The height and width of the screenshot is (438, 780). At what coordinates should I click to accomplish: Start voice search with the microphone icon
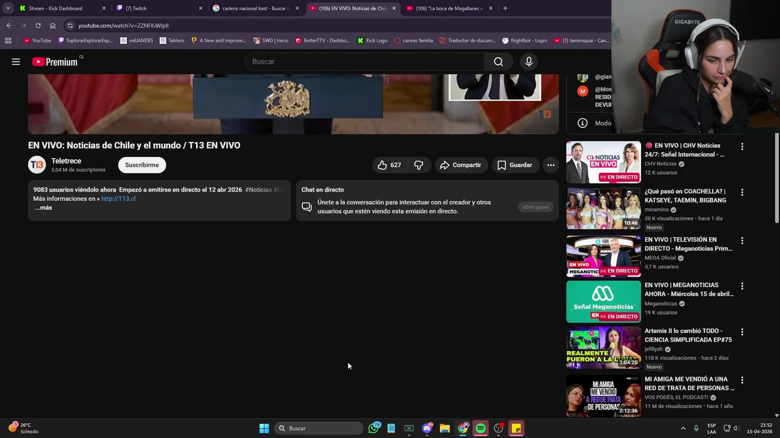coord(528,61)
